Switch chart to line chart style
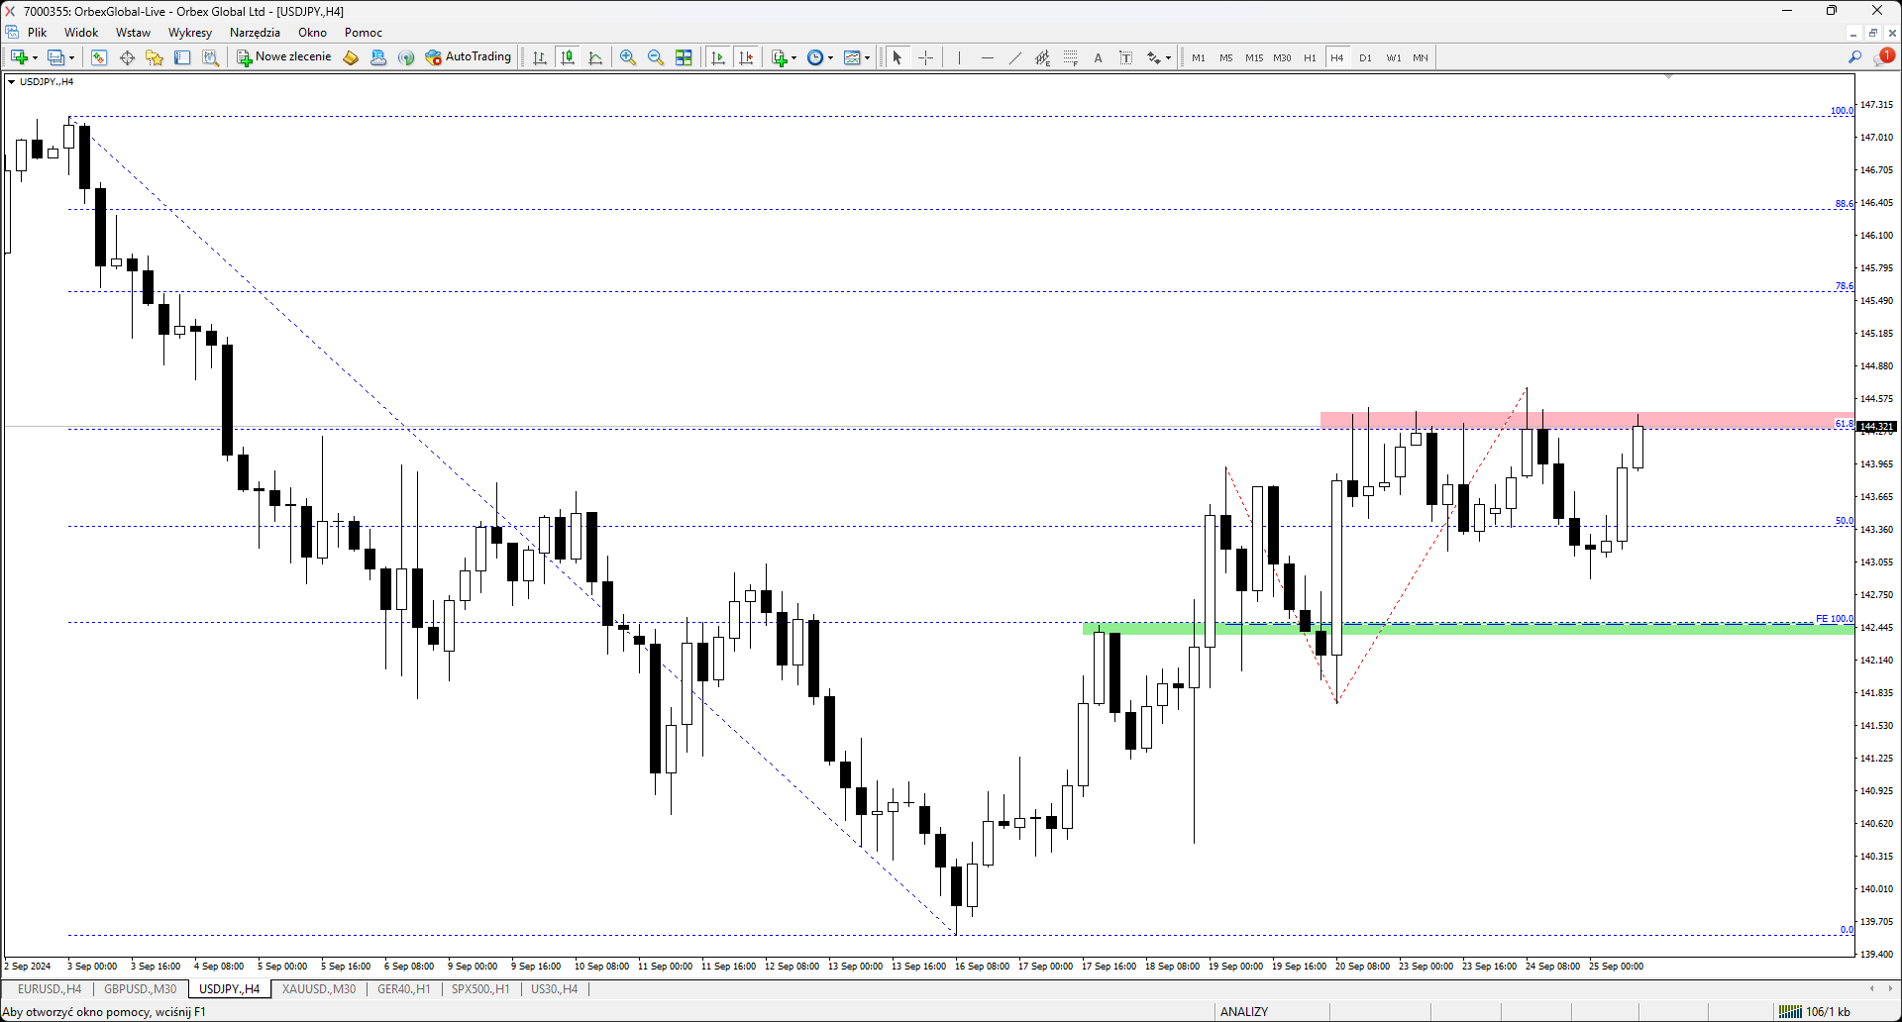1902x1022 pixels. pyautogui.click(x=595, y=57)
